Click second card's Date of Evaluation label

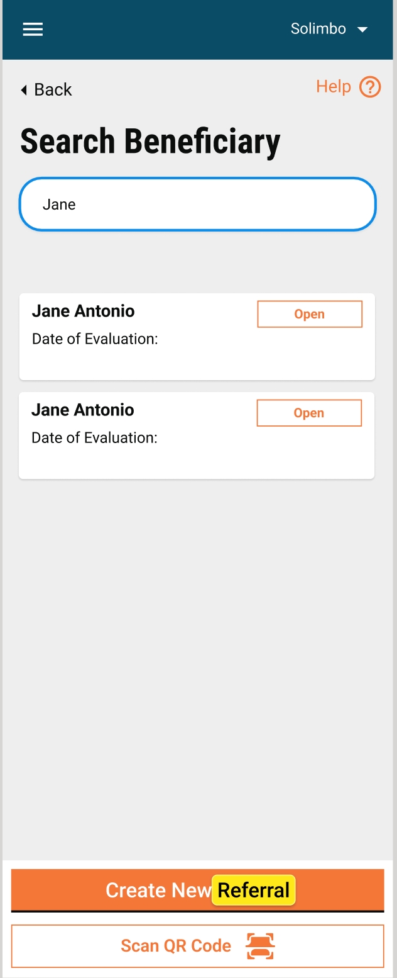[94, 437]
